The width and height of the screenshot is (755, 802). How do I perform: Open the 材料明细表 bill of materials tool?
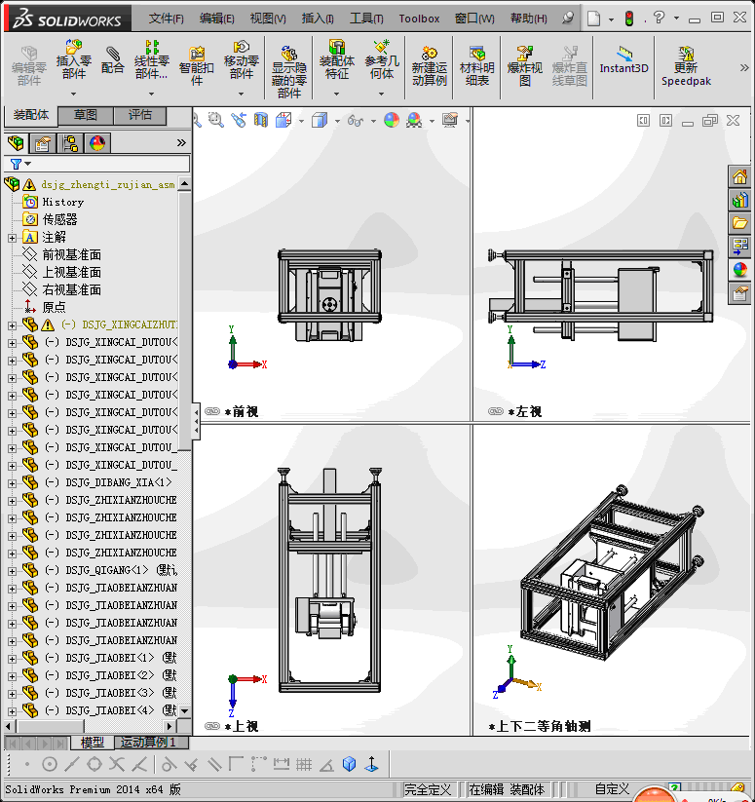click(x=476, y=66)
